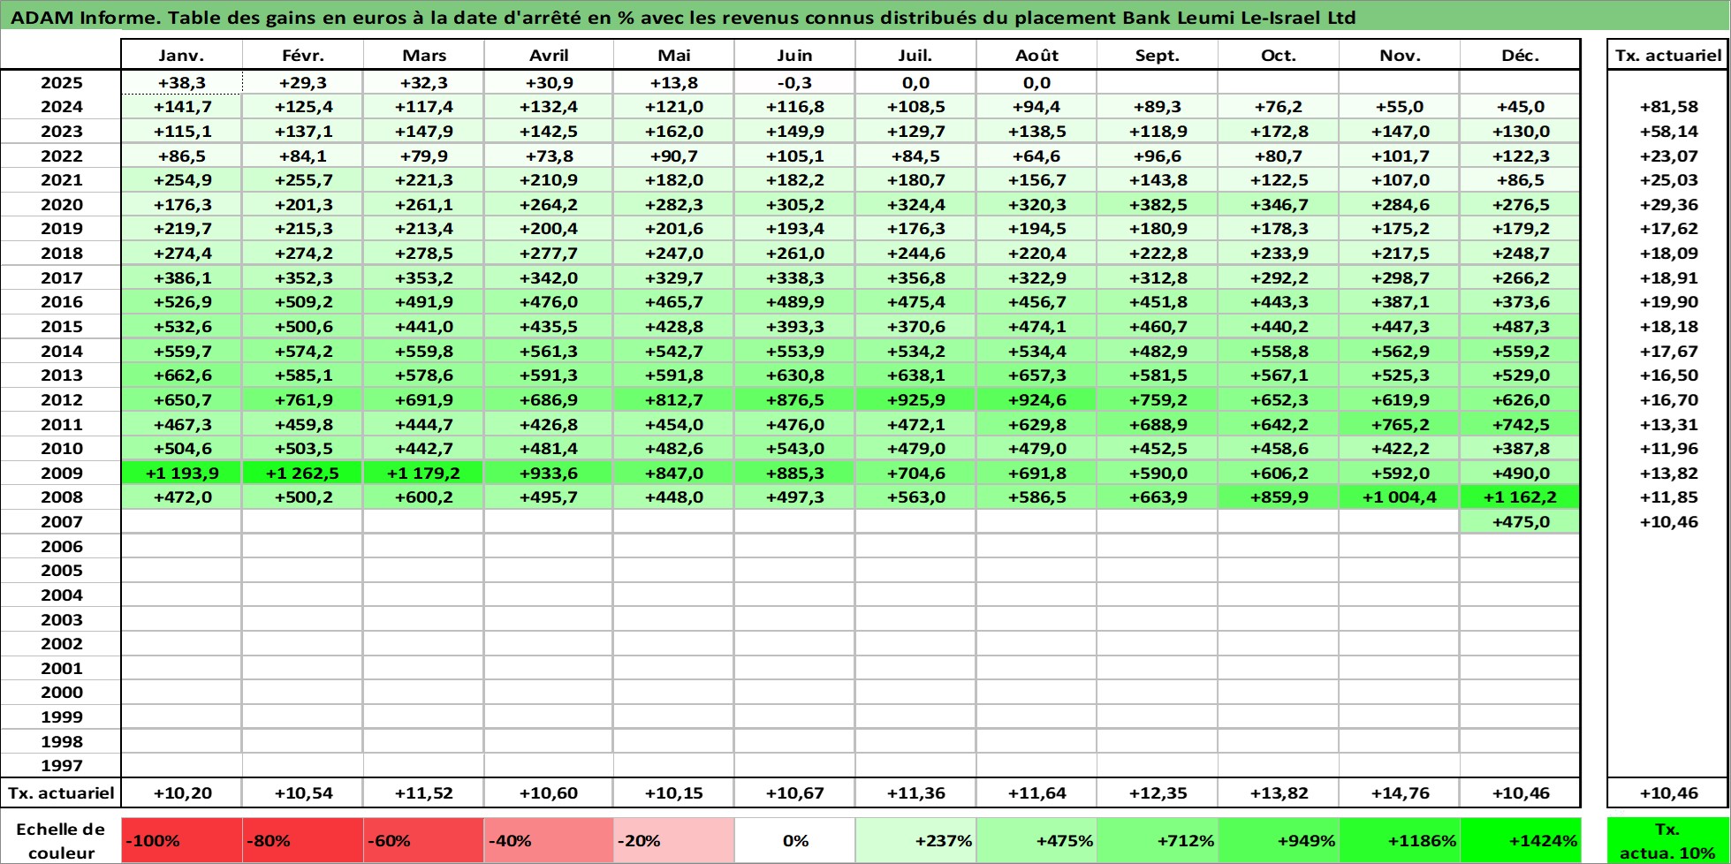Select the Août column header
This screenshot has height=864, width=1731.
1036,55
